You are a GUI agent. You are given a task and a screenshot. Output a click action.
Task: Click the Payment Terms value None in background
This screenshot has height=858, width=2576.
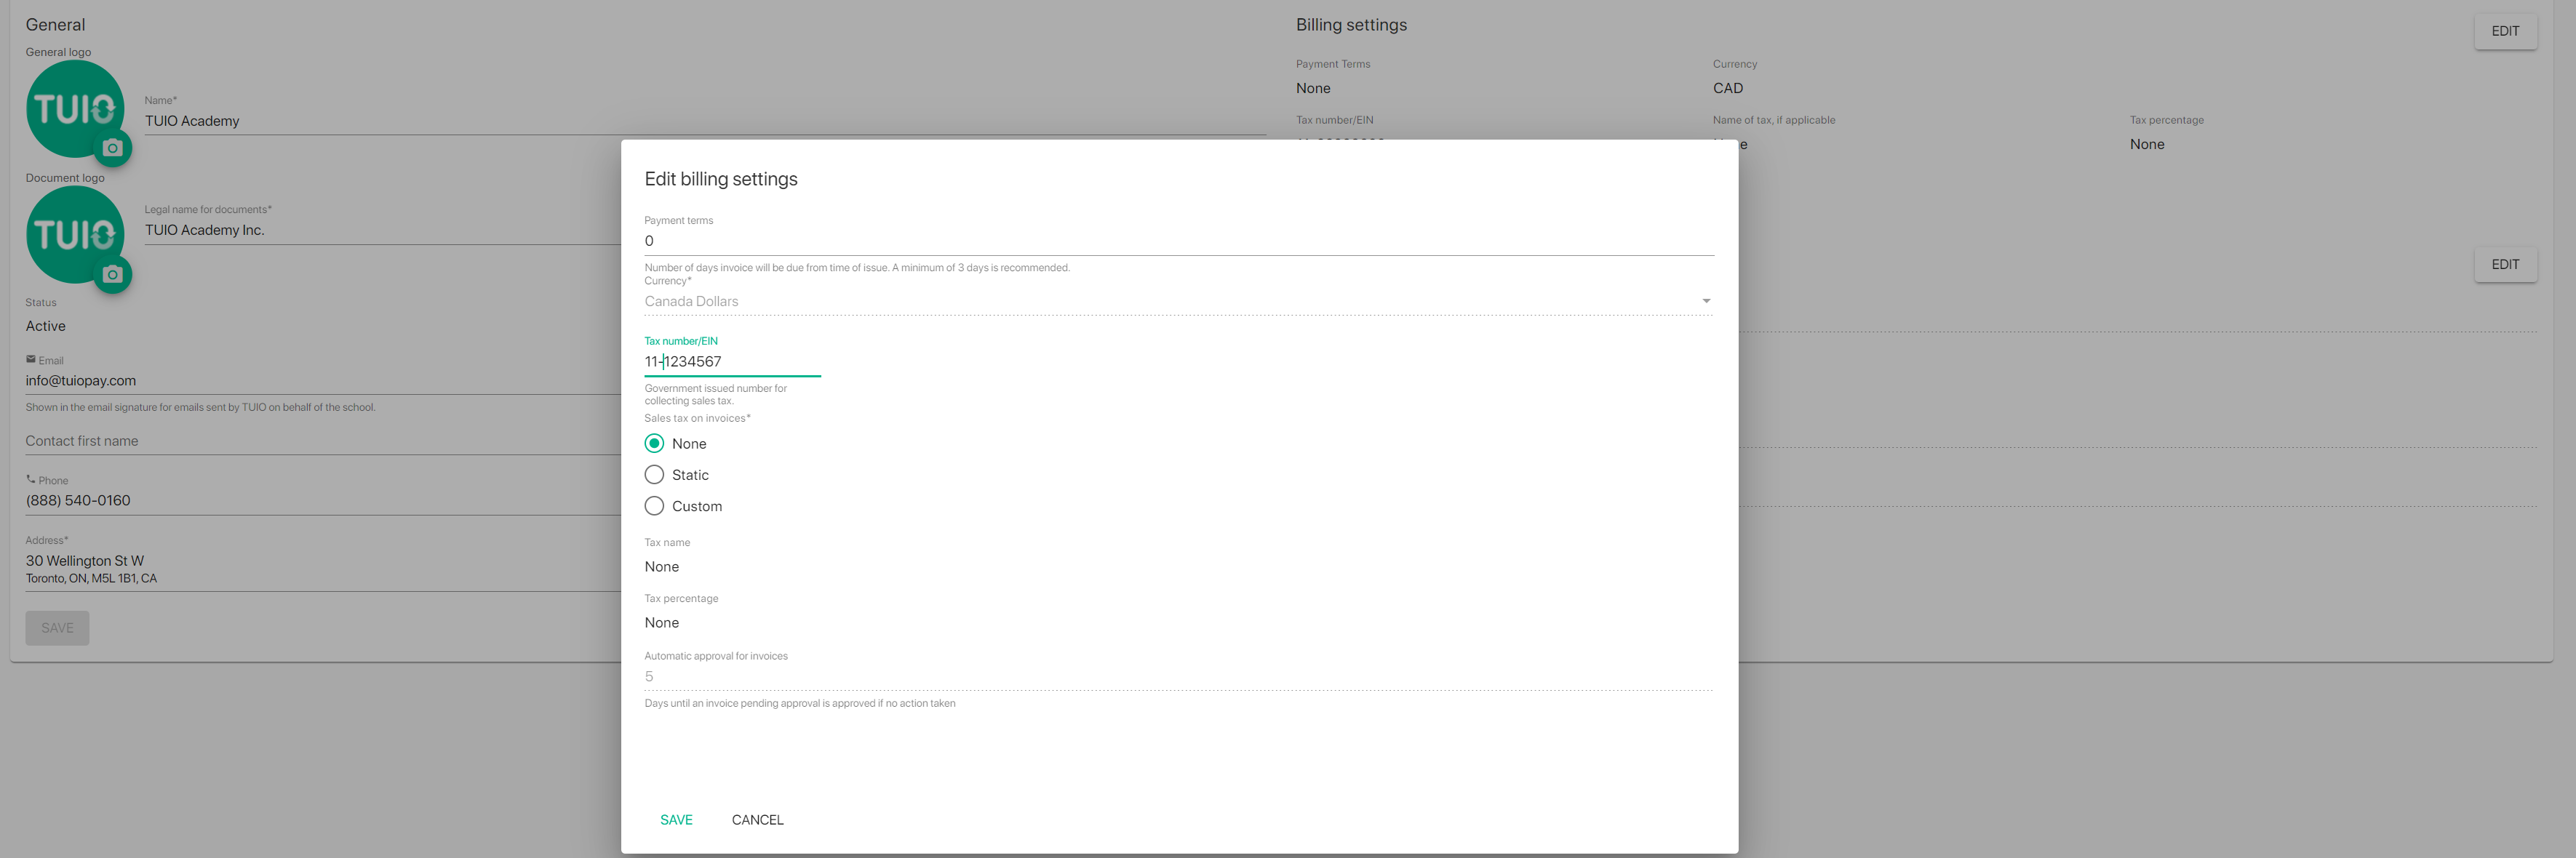pos(1312,88)
